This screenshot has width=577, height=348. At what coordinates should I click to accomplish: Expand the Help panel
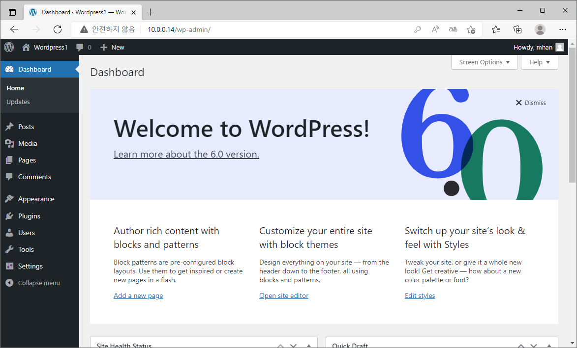pyautogui.click(x=540, y=62)
